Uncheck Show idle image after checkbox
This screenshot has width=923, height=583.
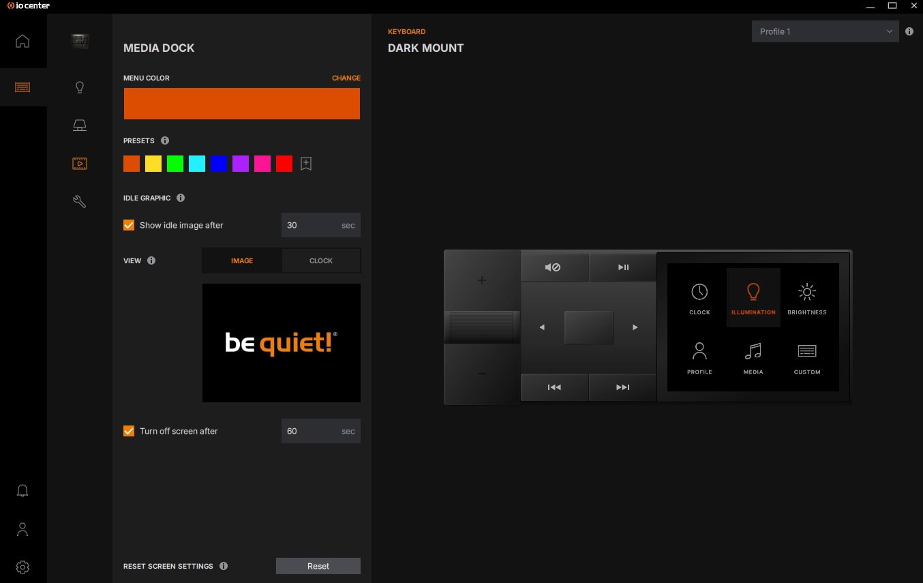click(129, 225)
